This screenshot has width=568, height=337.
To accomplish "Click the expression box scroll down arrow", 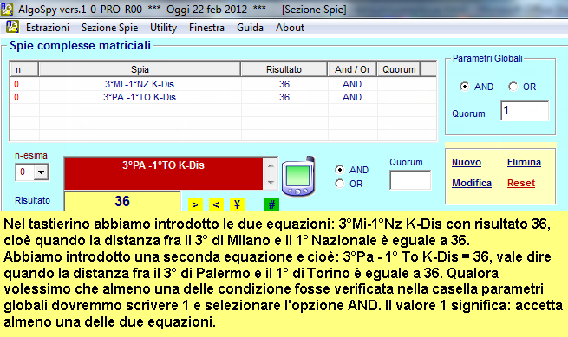I will [271, 182].
